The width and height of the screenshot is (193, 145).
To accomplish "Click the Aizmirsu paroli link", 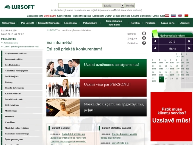I will pos(11,43).
